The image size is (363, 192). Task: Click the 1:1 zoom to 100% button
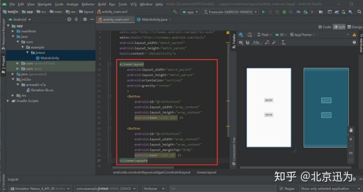click(x=351, y=153)
